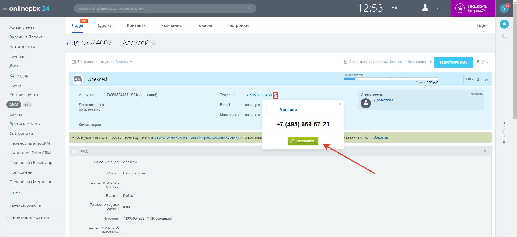Click НАСТРОИТЬ МЕНЮ gear icon
This screenshot has width=517, height=237.
(x=40, y=206)
